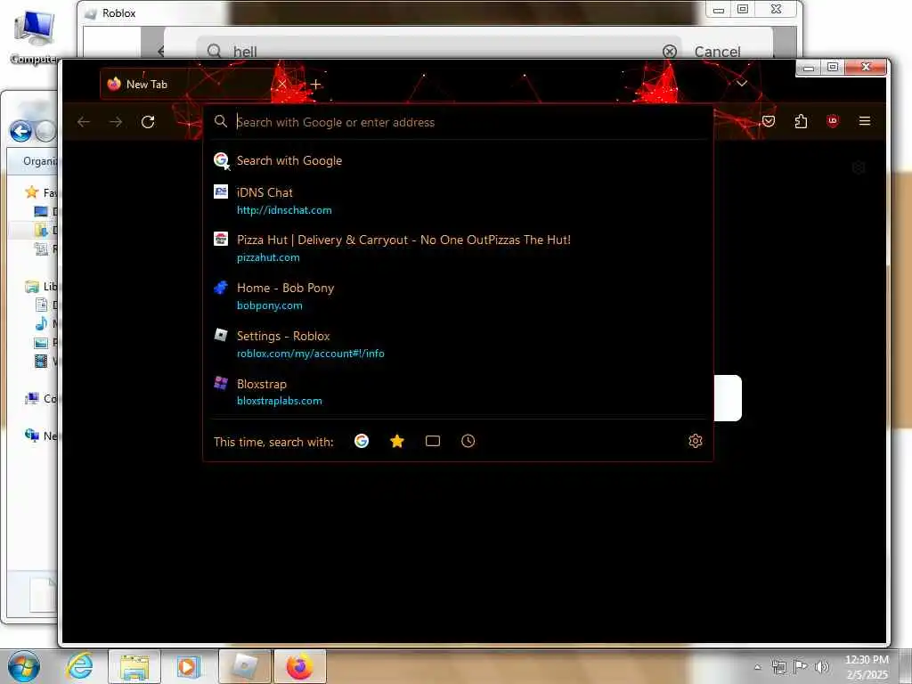Viewport: 912px width, 684px height.
Task: Click Cancel in the Roblox window
Action: 717,52
